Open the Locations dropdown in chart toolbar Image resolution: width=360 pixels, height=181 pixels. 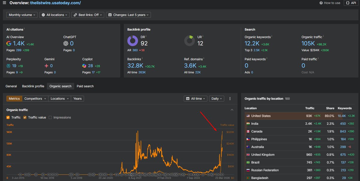[x=60, y=98]
